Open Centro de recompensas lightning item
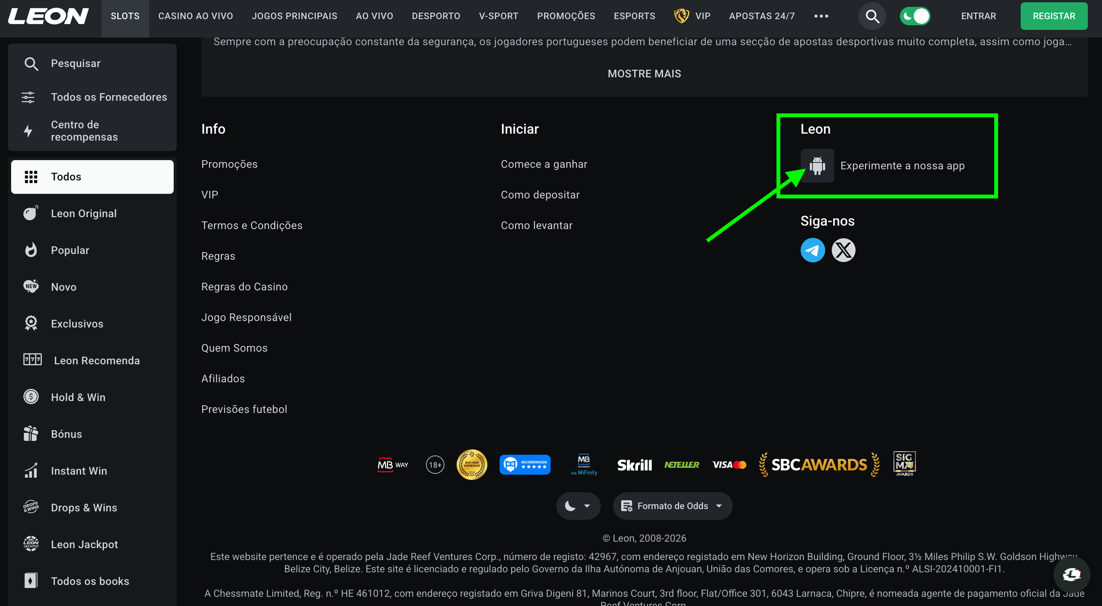Viewport: 1102px width, 606px height. 92,131
